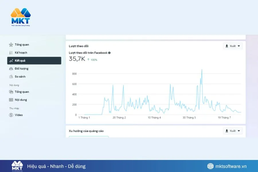Click the Nội dung Tổng quan pages icon
258x172 pixels.
coord(11,92)
